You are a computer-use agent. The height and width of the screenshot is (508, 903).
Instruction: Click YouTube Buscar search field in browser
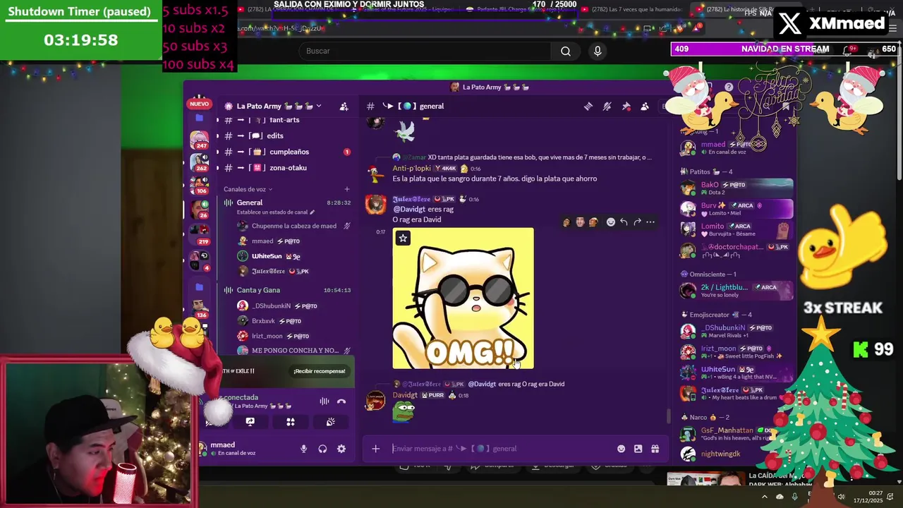425,51
